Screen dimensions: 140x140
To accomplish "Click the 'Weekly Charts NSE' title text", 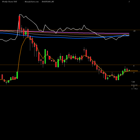I will (10, 2).
